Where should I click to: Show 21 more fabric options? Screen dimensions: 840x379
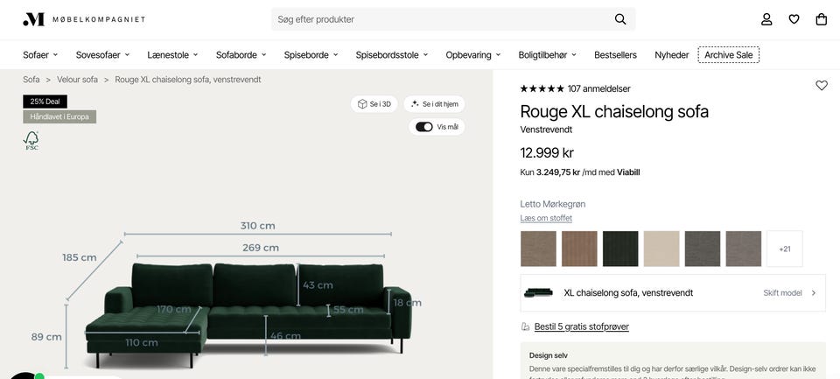785,249
